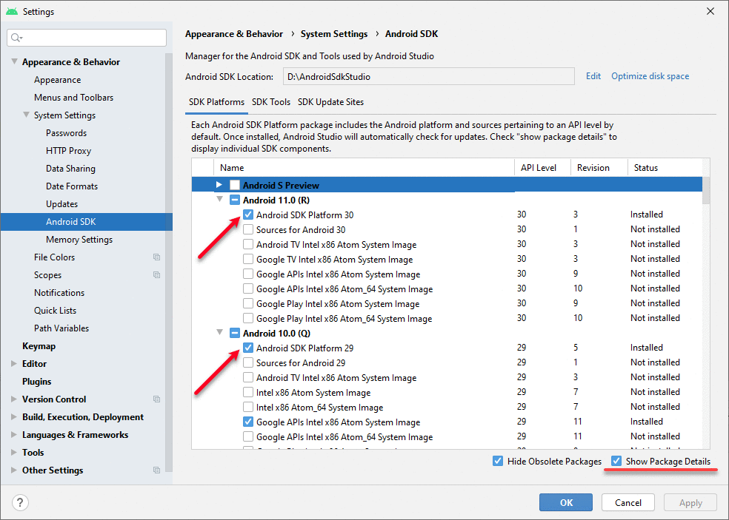Image resolution: width=729 pixels, height=520 pixels.
Task: Expand Languages & Frameworks section
Action: pos(14,435)
